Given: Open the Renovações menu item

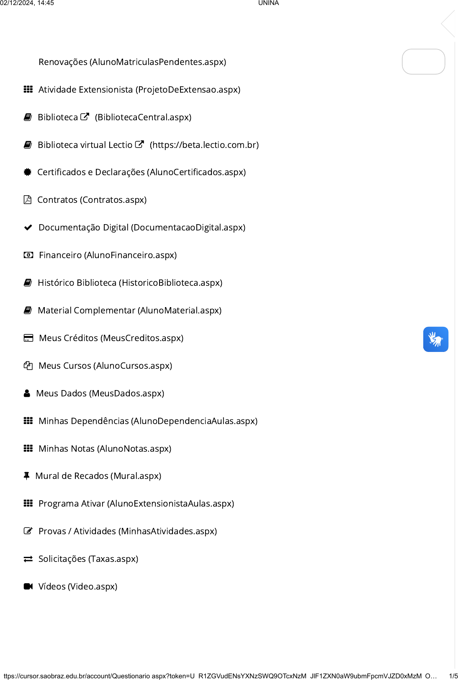Looking at the screenshot, I should (132, 62).
